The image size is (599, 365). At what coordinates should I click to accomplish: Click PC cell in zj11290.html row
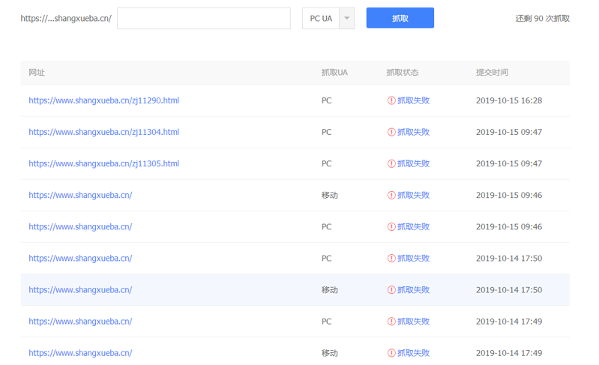coord(326,100)
